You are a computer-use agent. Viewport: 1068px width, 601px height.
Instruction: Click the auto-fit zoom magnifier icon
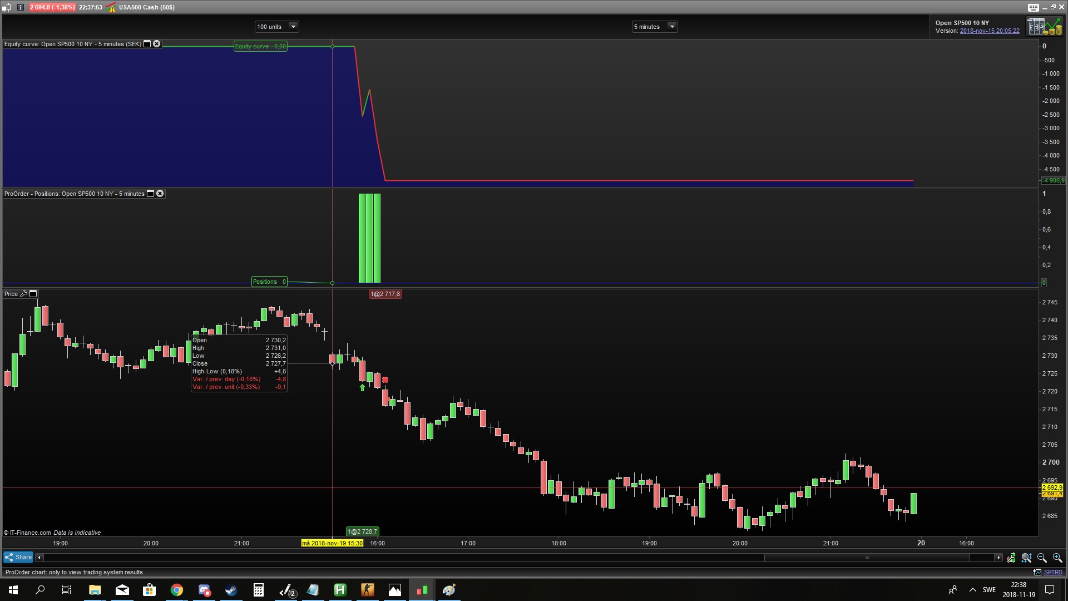coord(1026,558)
